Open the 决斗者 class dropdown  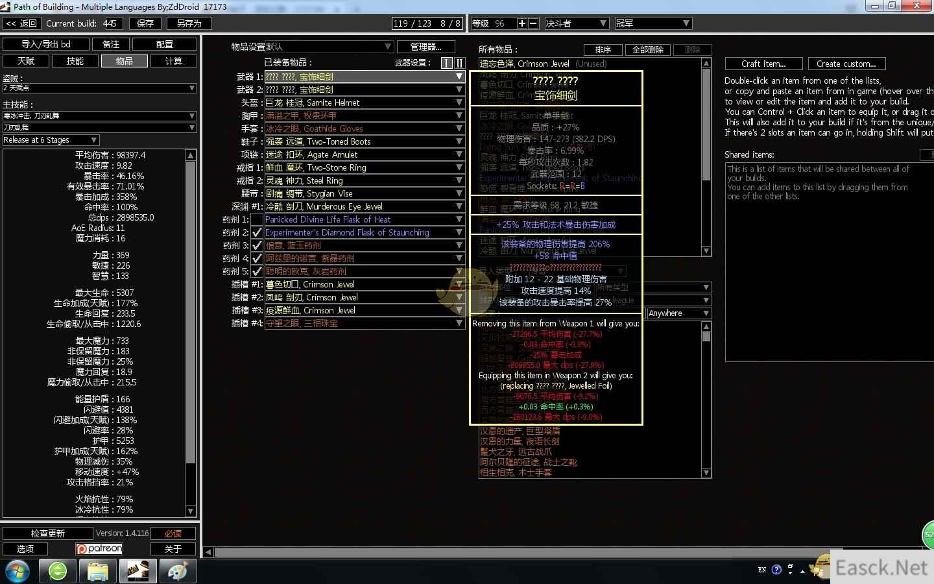click(x=576, y=23)
